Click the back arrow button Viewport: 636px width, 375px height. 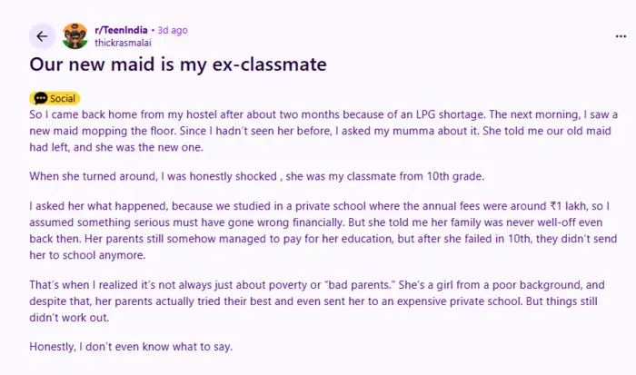coord(42,36)
